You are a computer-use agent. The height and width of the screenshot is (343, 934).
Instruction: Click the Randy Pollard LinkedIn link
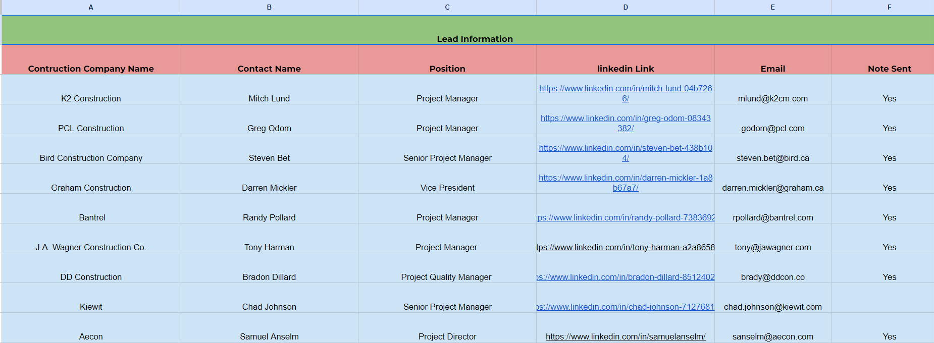point(626,218)
